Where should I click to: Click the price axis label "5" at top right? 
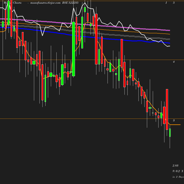tap(174, 3)
